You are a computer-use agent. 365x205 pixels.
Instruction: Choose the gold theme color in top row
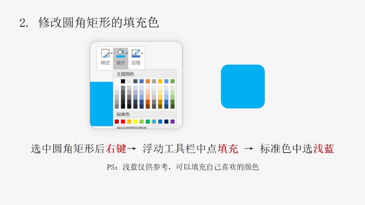160,81
